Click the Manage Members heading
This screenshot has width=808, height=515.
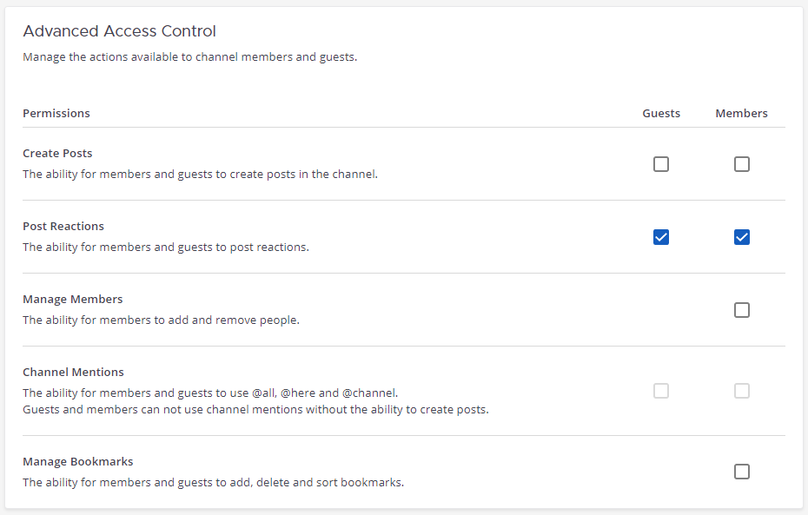[72, 299]
